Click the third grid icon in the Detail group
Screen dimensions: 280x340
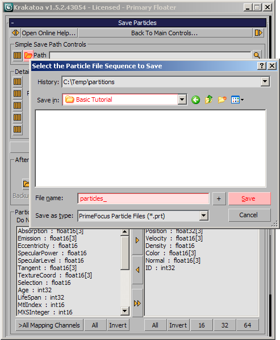(18, 106)
